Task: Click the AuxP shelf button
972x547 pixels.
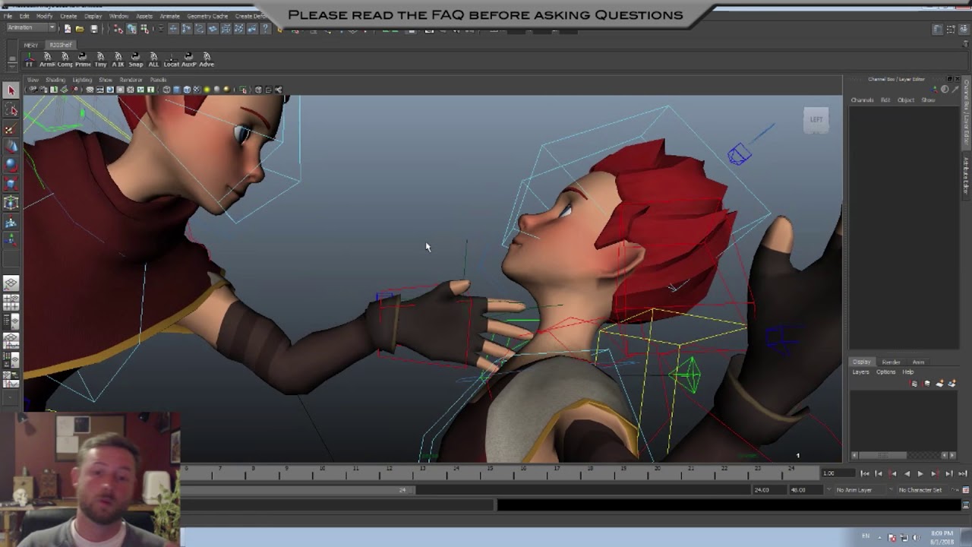Action: pyautogui.click(x=188, y=59)
